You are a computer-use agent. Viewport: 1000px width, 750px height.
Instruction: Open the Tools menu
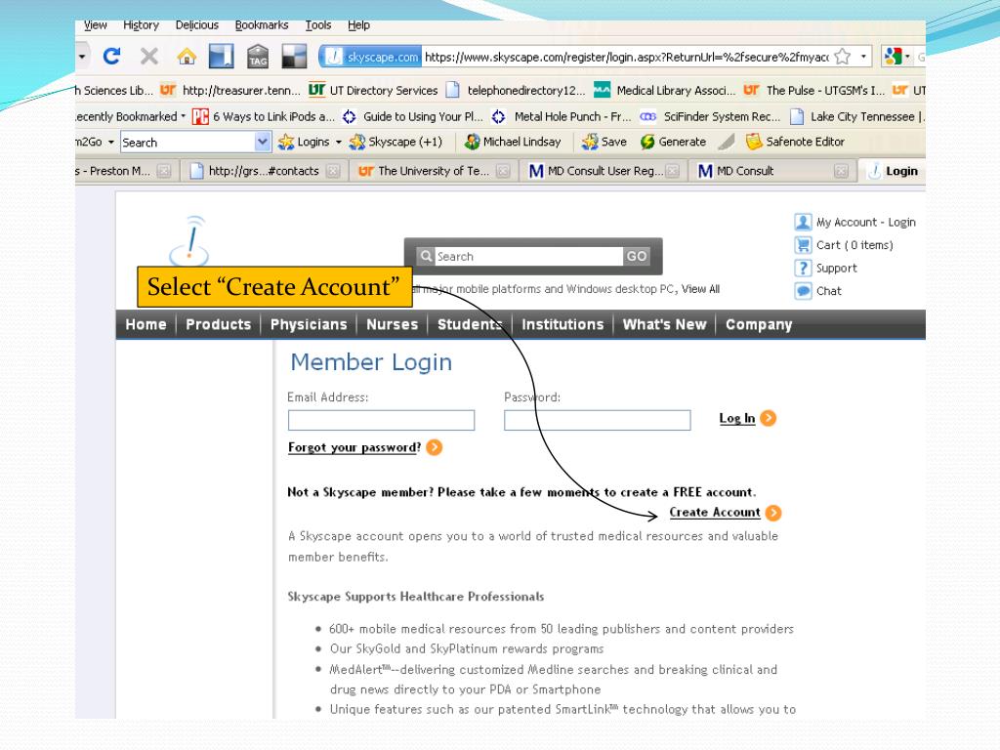pyautogui.click(x=317, y=24)
